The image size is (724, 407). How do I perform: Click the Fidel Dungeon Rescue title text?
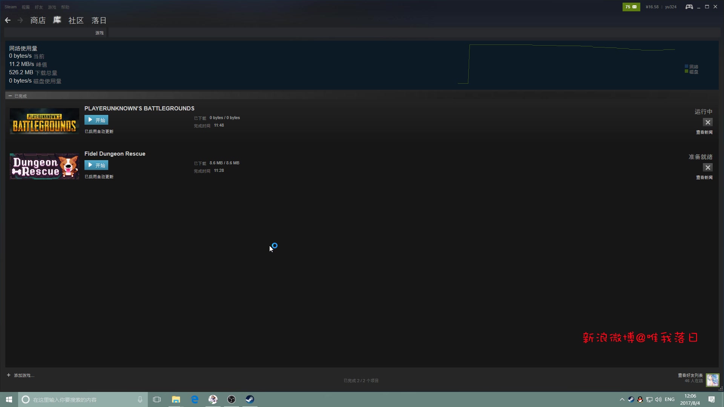(x=115, y=153)
